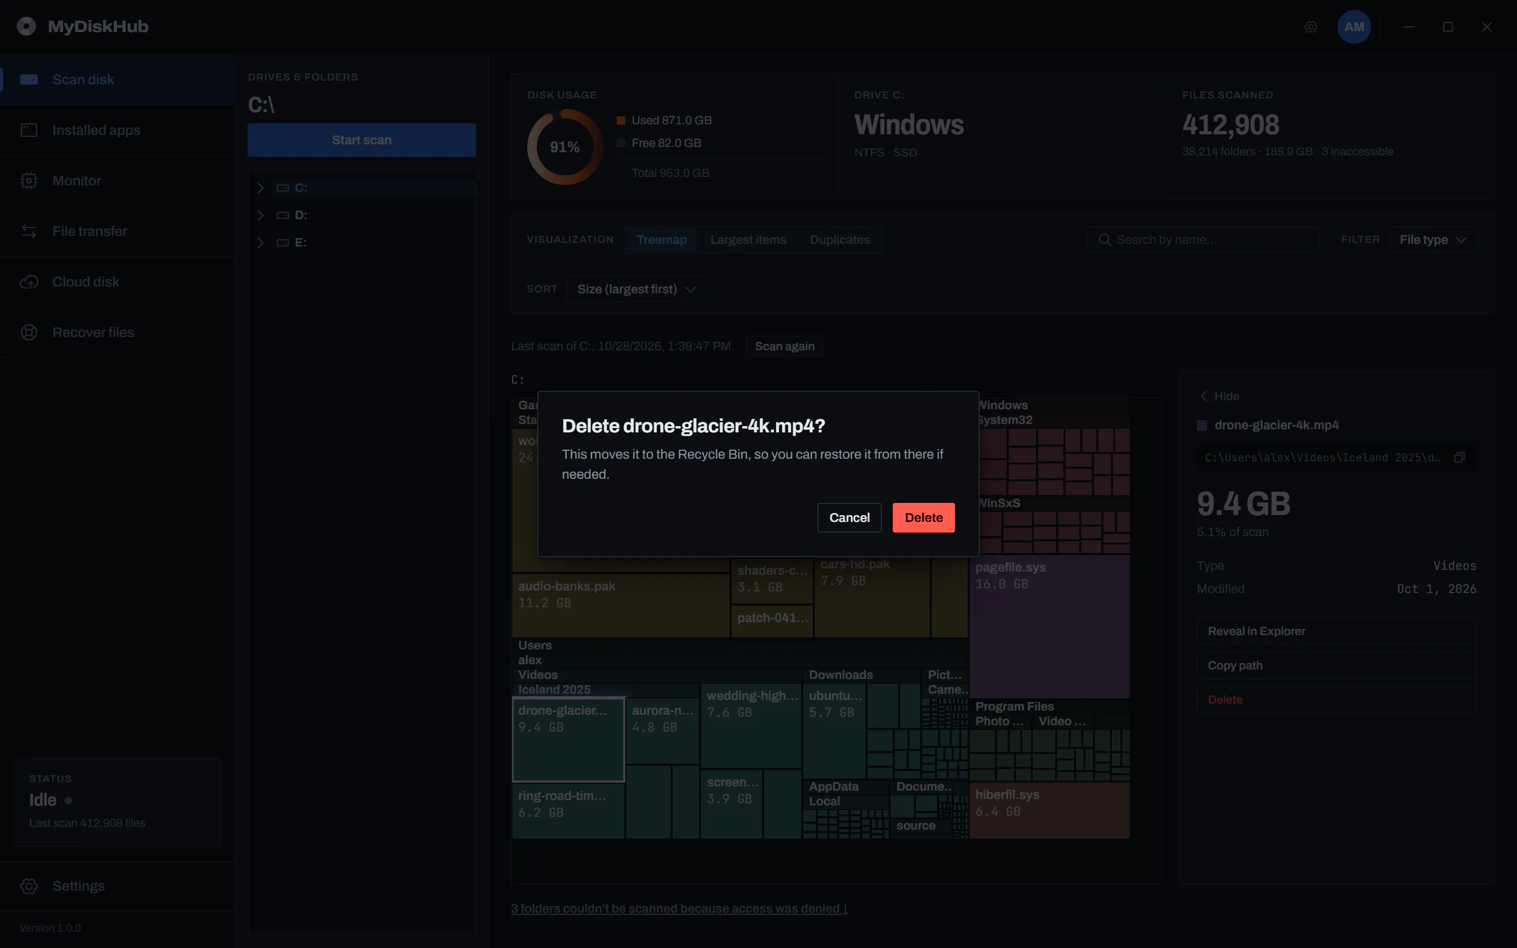Expand the D: drive tree node
1517x948 pixels.
[260, 215]
